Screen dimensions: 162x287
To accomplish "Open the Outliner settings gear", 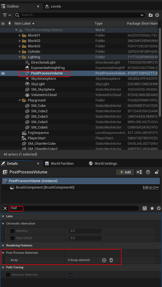I will point(157,15).
